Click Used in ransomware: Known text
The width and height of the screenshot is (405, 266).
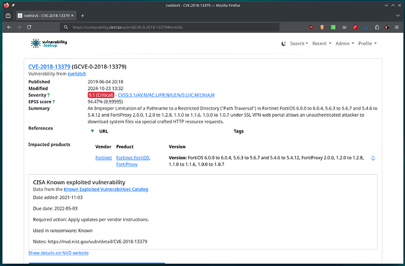(63, 231)
